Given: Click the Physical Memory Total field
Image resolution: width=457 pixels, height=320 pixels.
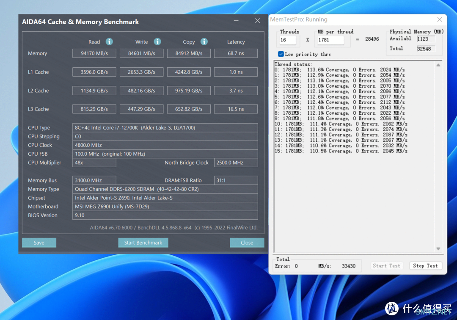Looking at the screenshot, I should (425, 49).
